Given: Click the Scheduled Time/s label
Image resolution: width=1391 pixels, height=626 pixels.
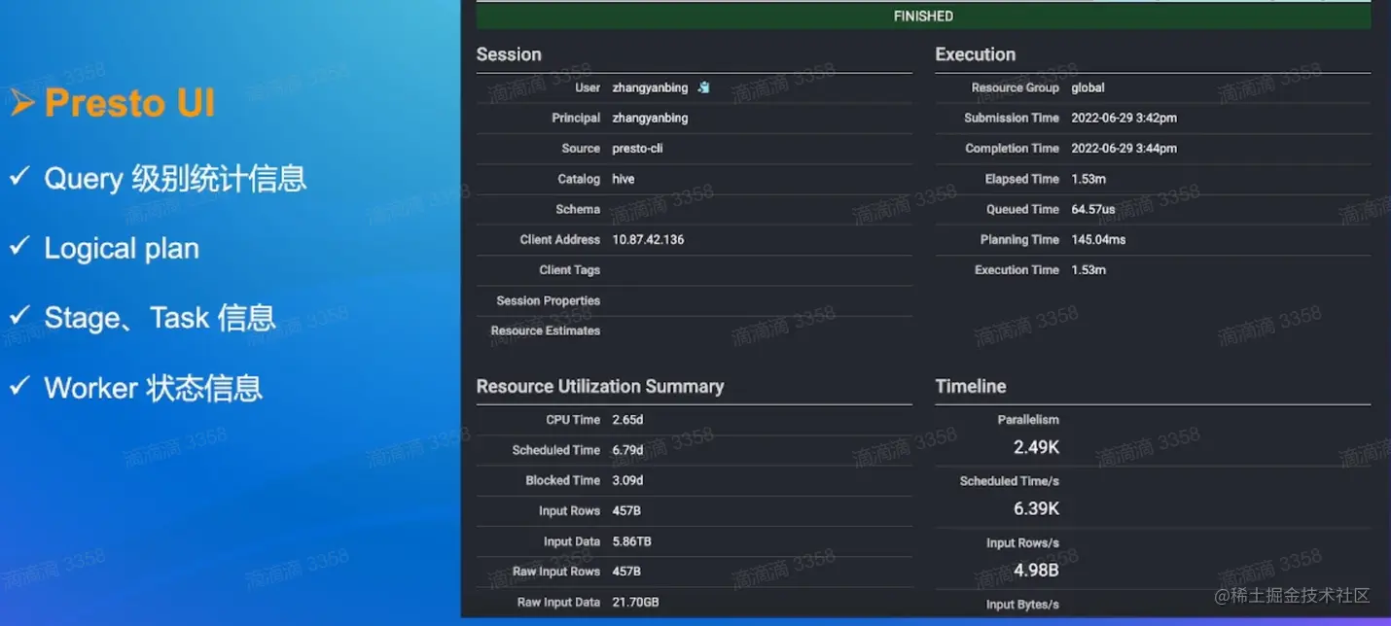Looking at the screenshot, I should point(1010,481).
